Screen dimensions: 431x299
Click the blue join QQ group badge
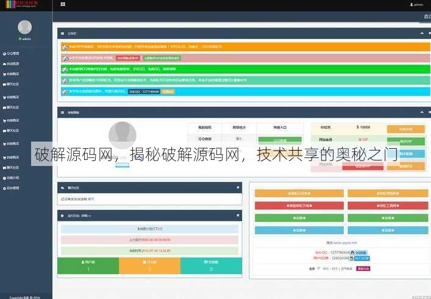[x=362, y=258]
